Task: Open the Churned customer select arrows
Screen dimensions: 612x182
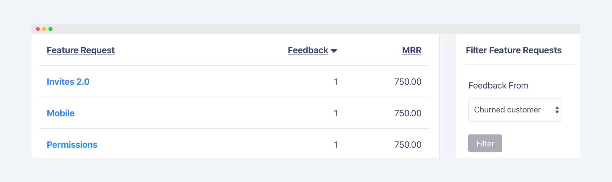Action: click(557, 110)
